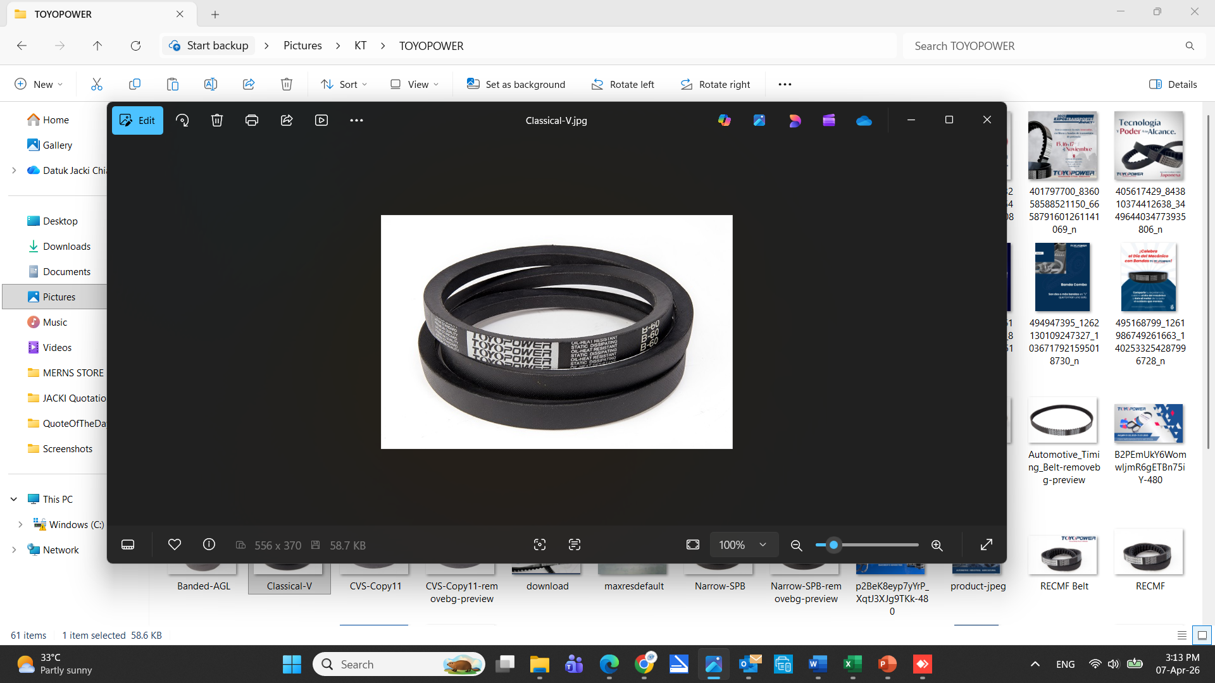Viewport: 1215px width, 683px height.
Task: Rename the selected file in File Explorer
Action: [x=211, y=84]
